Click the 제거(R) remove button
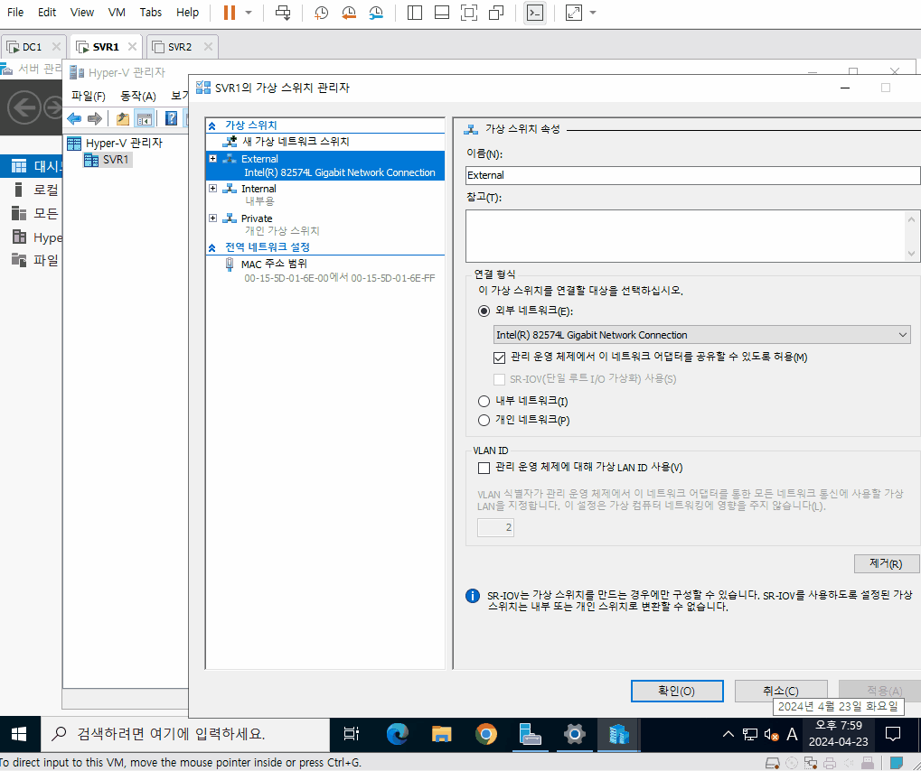This screenshot has height=771, width=921. (886, 563)
